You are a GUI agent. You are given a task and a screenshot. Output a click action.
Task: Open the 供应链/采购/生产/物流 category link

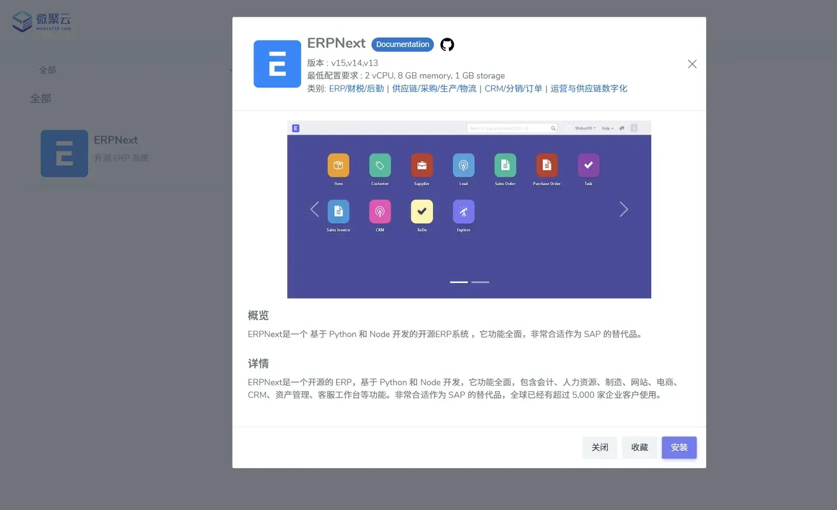[434, 88]
